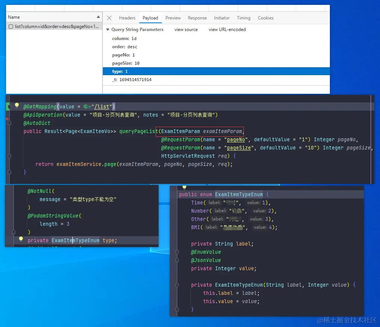Open the dropdown chevron beside the globe icon
This screenshot has width=380, height=327.
[x=90, y=107]
